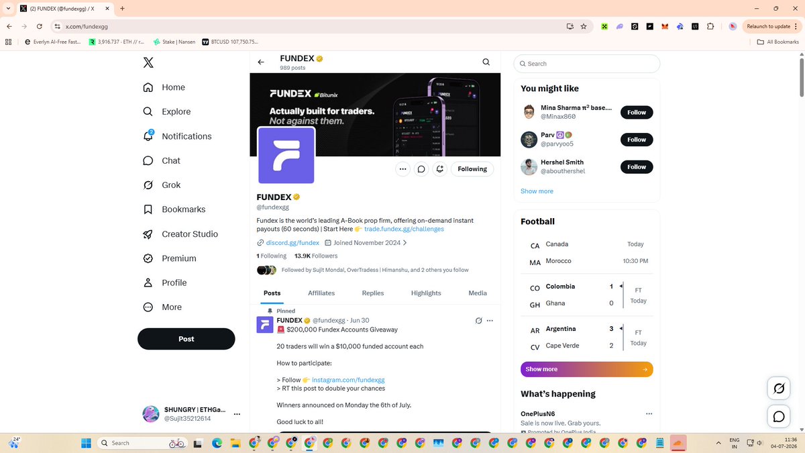Switch to the Highlights tab
Viewport: 805px width, 453px height.
click(x=426, y=293)
